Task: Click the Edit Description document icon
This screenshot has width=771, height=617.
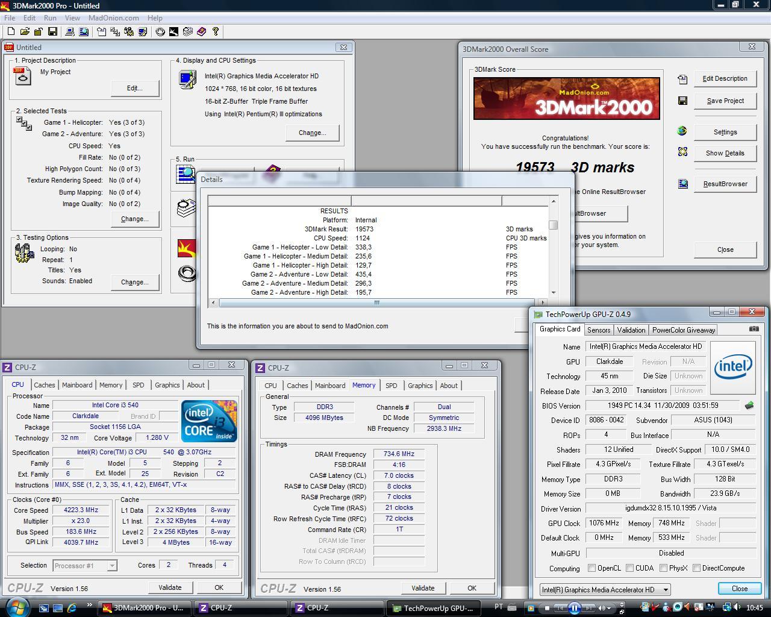Action: [x=682, y=79]
